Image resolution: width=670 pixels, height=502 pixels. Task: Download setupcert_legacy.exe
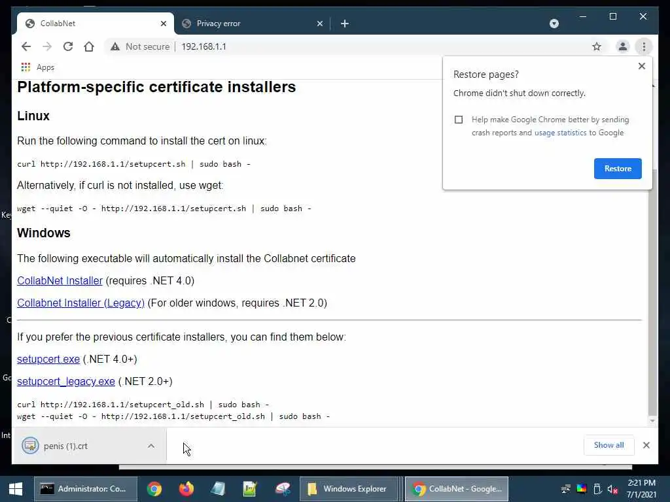point(66,381)
